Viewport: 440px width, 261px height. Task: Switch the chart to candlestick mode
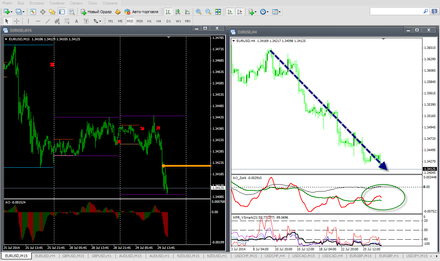tap(178, 12)
